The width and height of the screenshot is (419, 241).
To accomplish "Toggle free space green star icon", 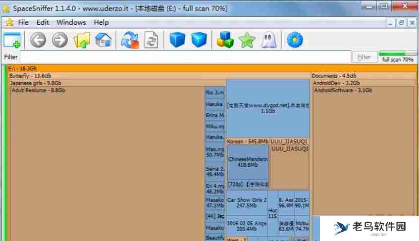I will (247, 40).
